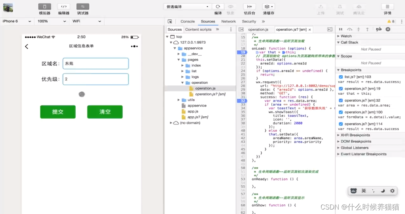
Task: Open the iPhone 6 device dropdown
Action: coord(16,21)
